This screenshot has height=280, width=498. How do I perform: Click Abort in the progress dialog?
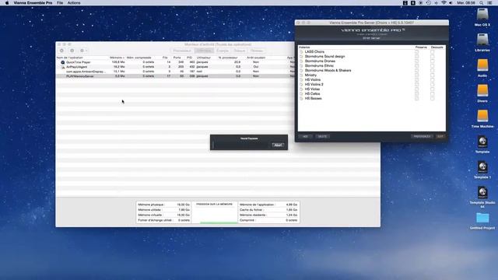pyautogui.click(x=278, y=145)
